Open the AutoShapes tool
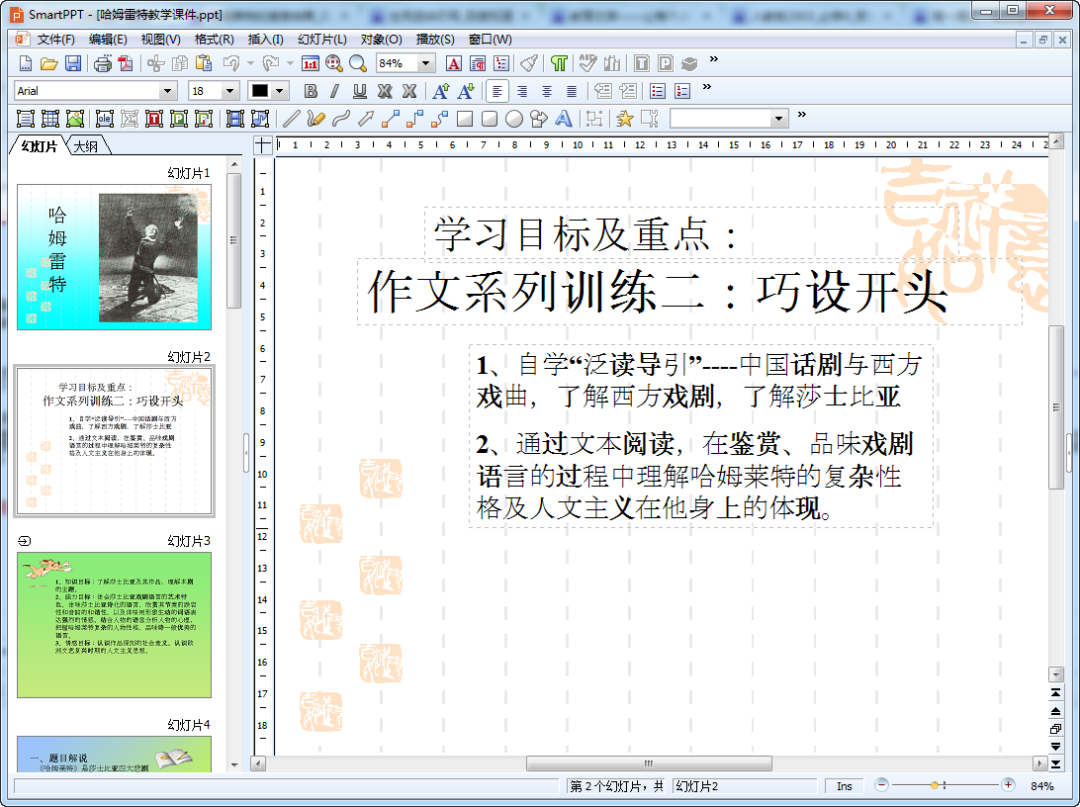Screen dimensions: 1080x807 click(539, 119)
